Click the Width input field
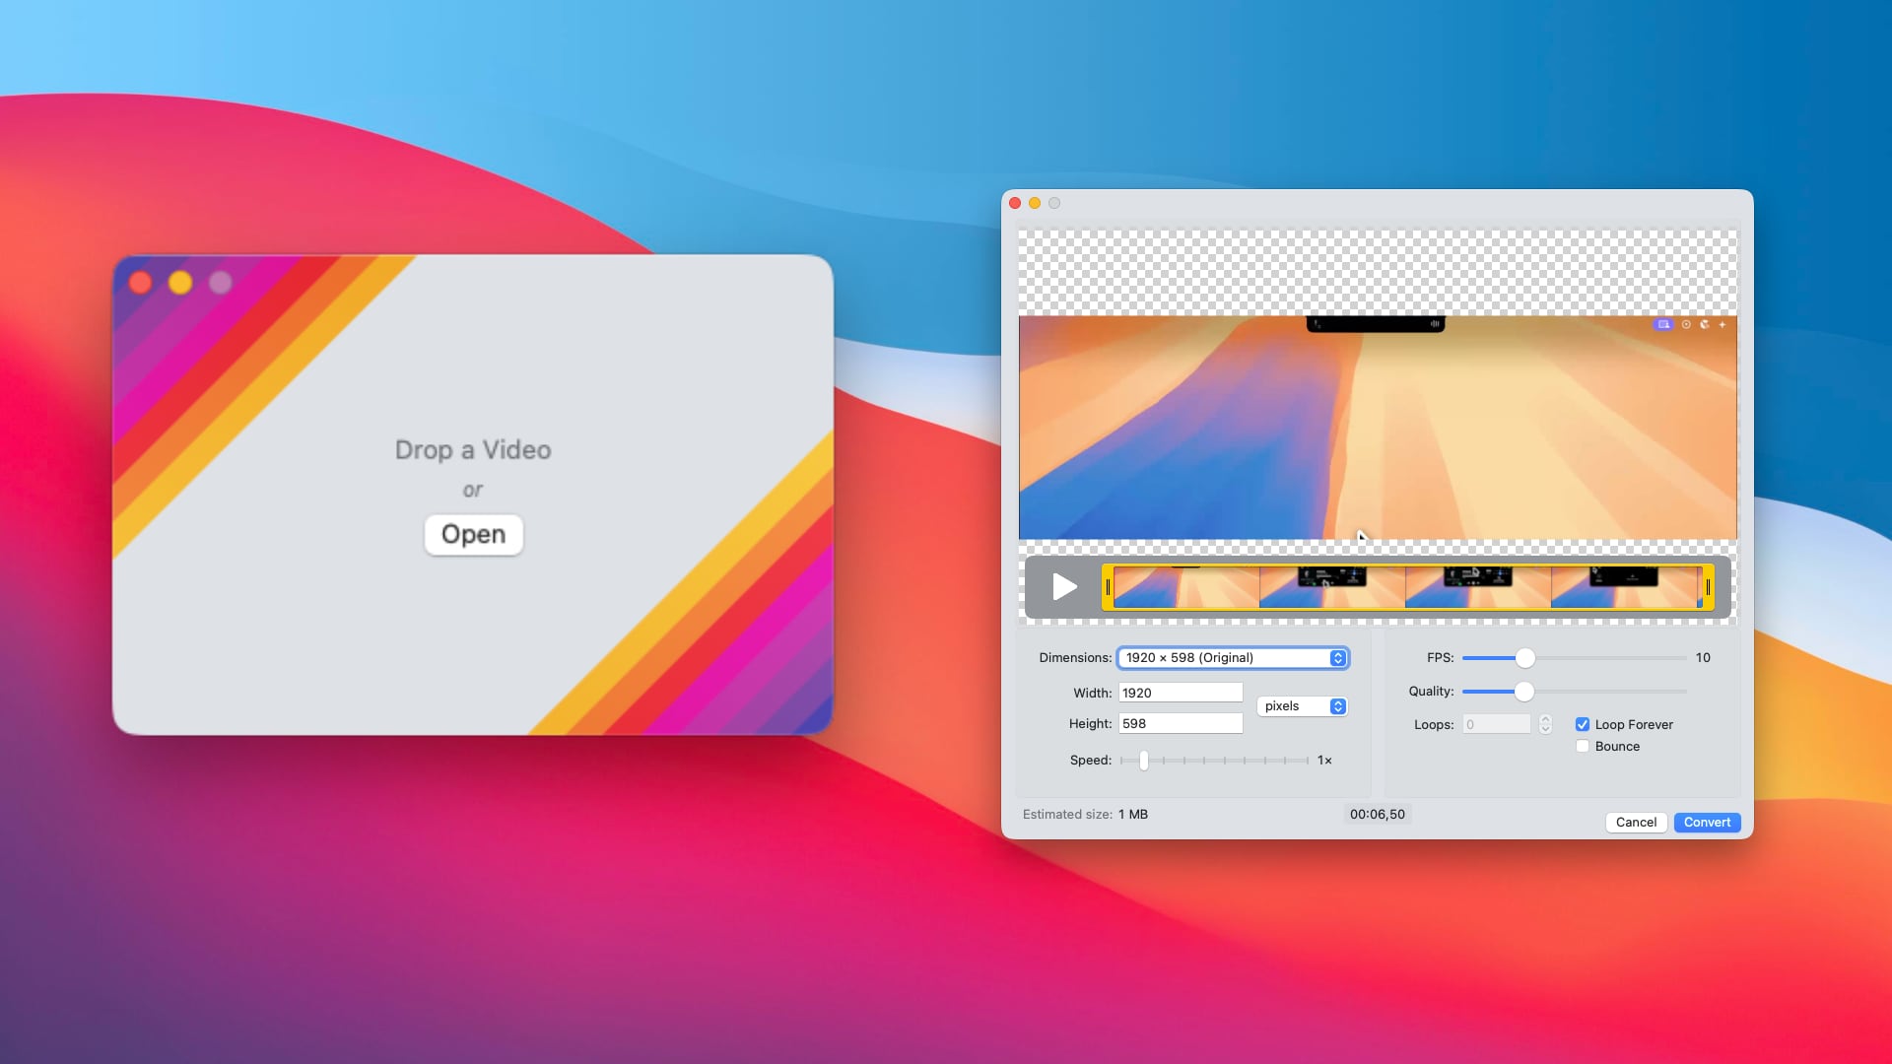Image resolution: width=1892 pixels, height=1064 pixels. point(1181,694)
